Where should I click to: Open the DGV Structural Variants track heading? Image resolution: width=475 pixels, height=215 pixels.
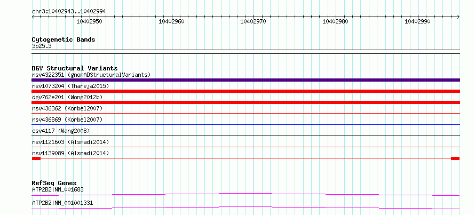point(75,68)
